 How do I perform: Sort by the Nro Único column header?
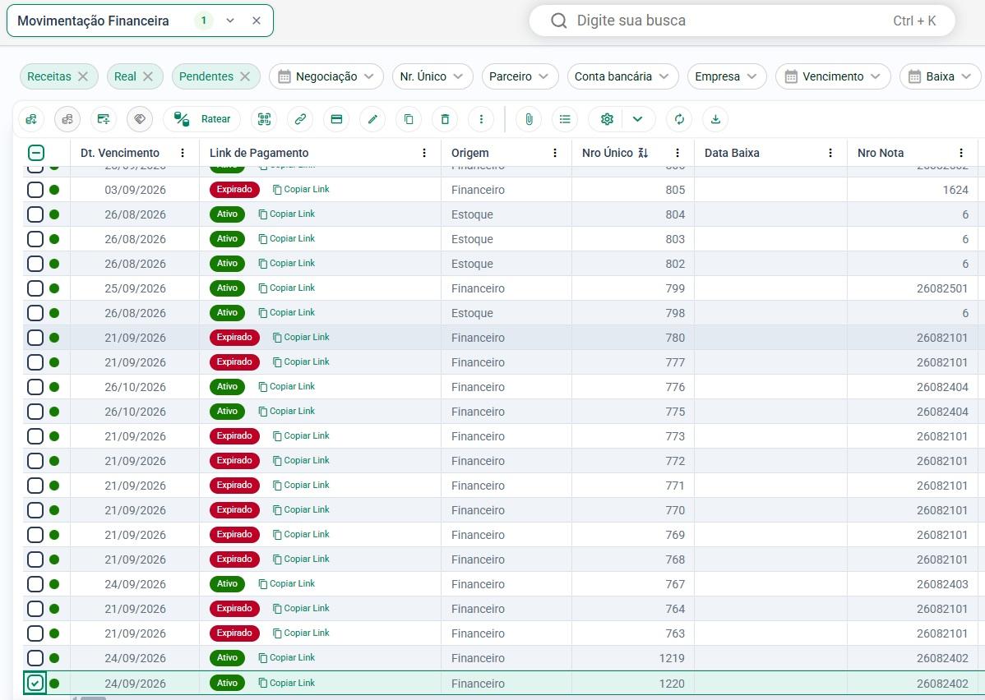point(607,153)
